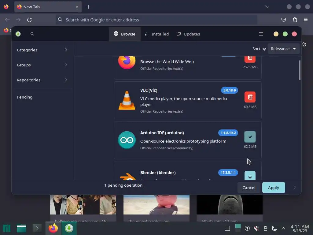313x235 pixels.
Task: Switch to the Installed tab
Action: coord(157,34)
